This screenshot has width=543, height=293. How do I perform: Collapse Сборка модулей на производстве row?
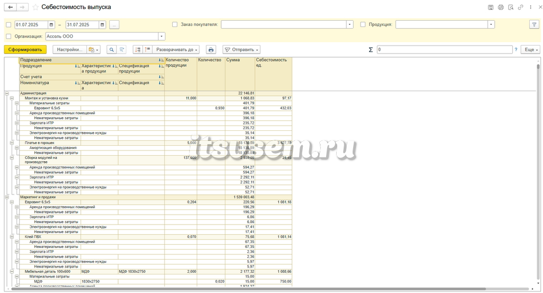pyautogui.click(x=12, y=158)
